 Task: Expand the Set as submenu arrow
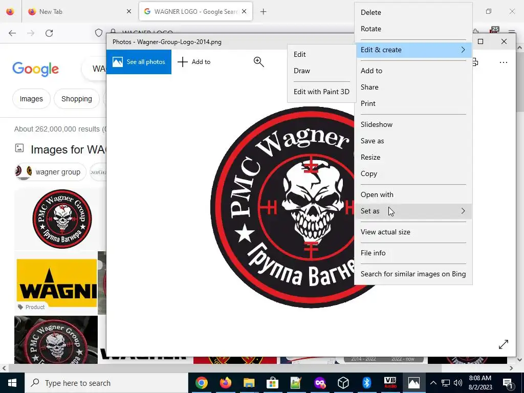[463, 211]
